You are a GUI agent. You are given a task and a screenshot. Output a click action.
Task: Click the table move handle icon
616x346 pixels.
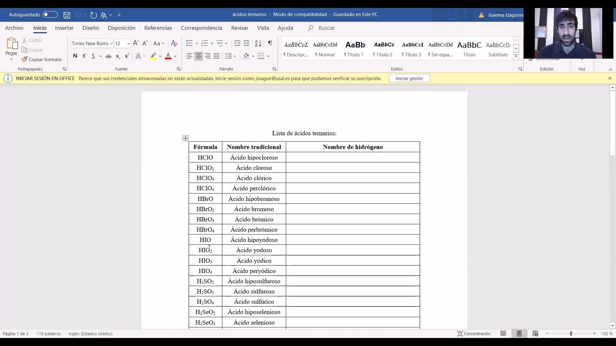[185, 138]
